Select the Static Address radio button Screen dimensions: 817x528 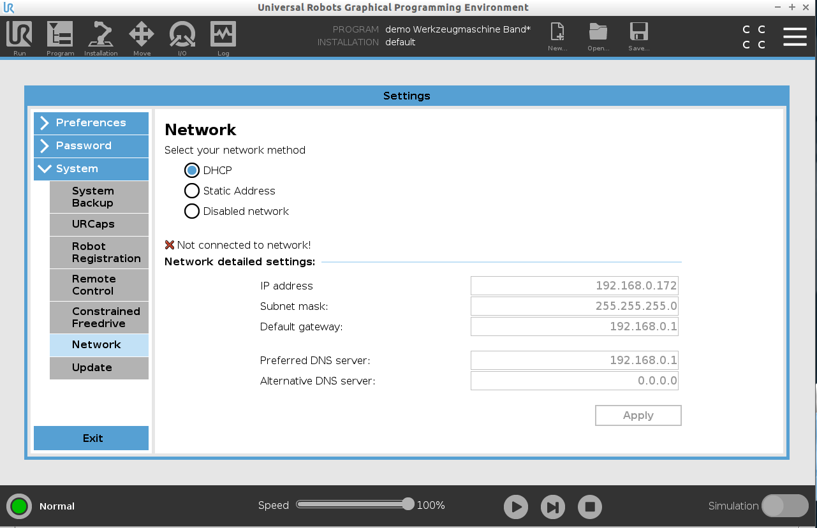pos(192,191)
